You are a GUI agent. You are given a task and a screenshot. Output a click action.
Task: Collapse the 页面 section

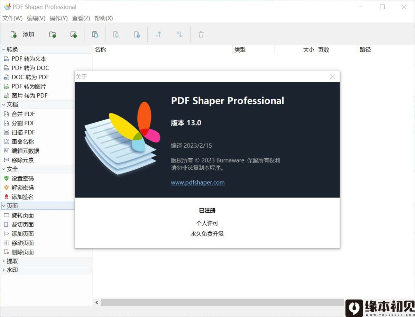tap(4, 206)
